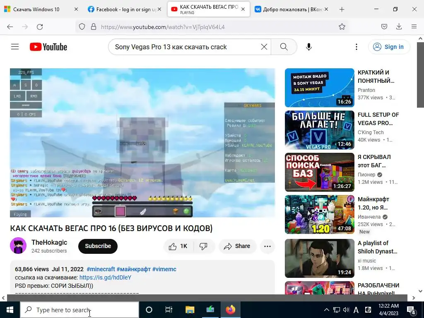Click the Иванчела channel name
424x318 pixels.
(x=369, y=217)
